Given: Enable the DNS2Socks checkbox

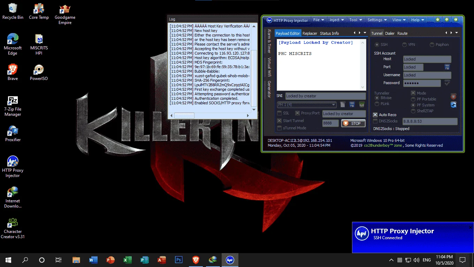Looking at the screenshot, I should (375, 121).
